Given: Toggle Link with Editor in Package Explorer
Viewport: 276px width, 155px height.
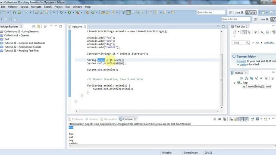Looking at the screenshot, I should point(38,27).
